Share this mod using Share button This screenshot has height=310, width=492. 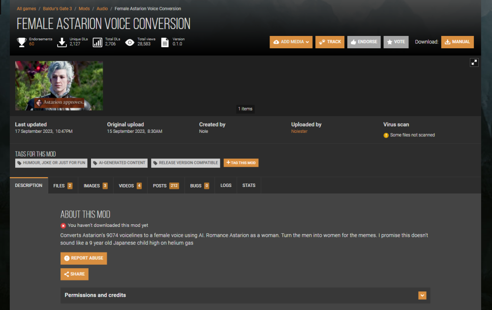[x=74, y=274]
